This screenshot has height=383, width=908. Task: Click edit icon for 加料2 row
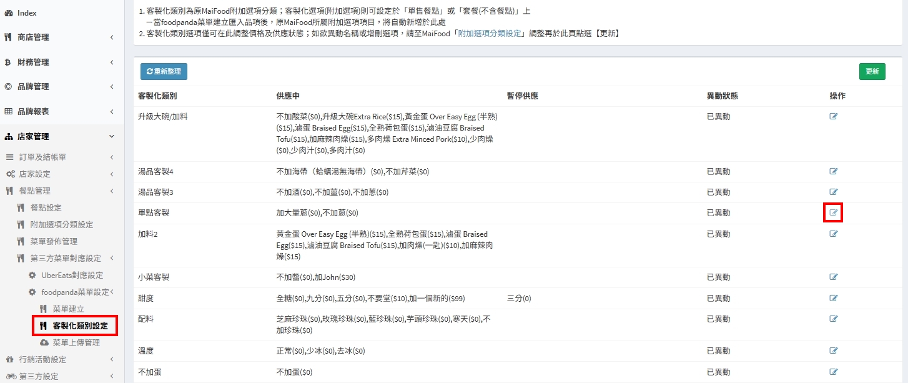(834, 234)
